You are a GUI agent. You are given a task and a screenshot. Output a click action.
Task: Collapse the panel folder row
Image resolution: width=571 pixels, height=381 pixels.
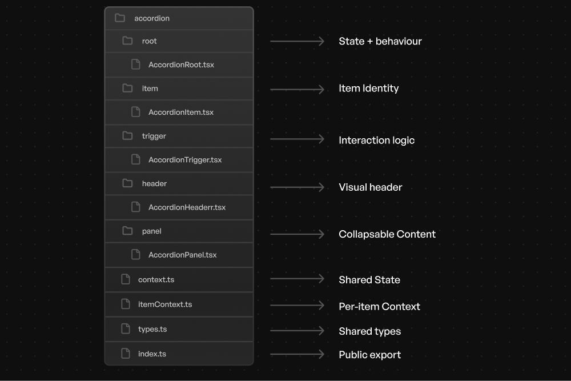pyautogui.click(x=152, y=231)
